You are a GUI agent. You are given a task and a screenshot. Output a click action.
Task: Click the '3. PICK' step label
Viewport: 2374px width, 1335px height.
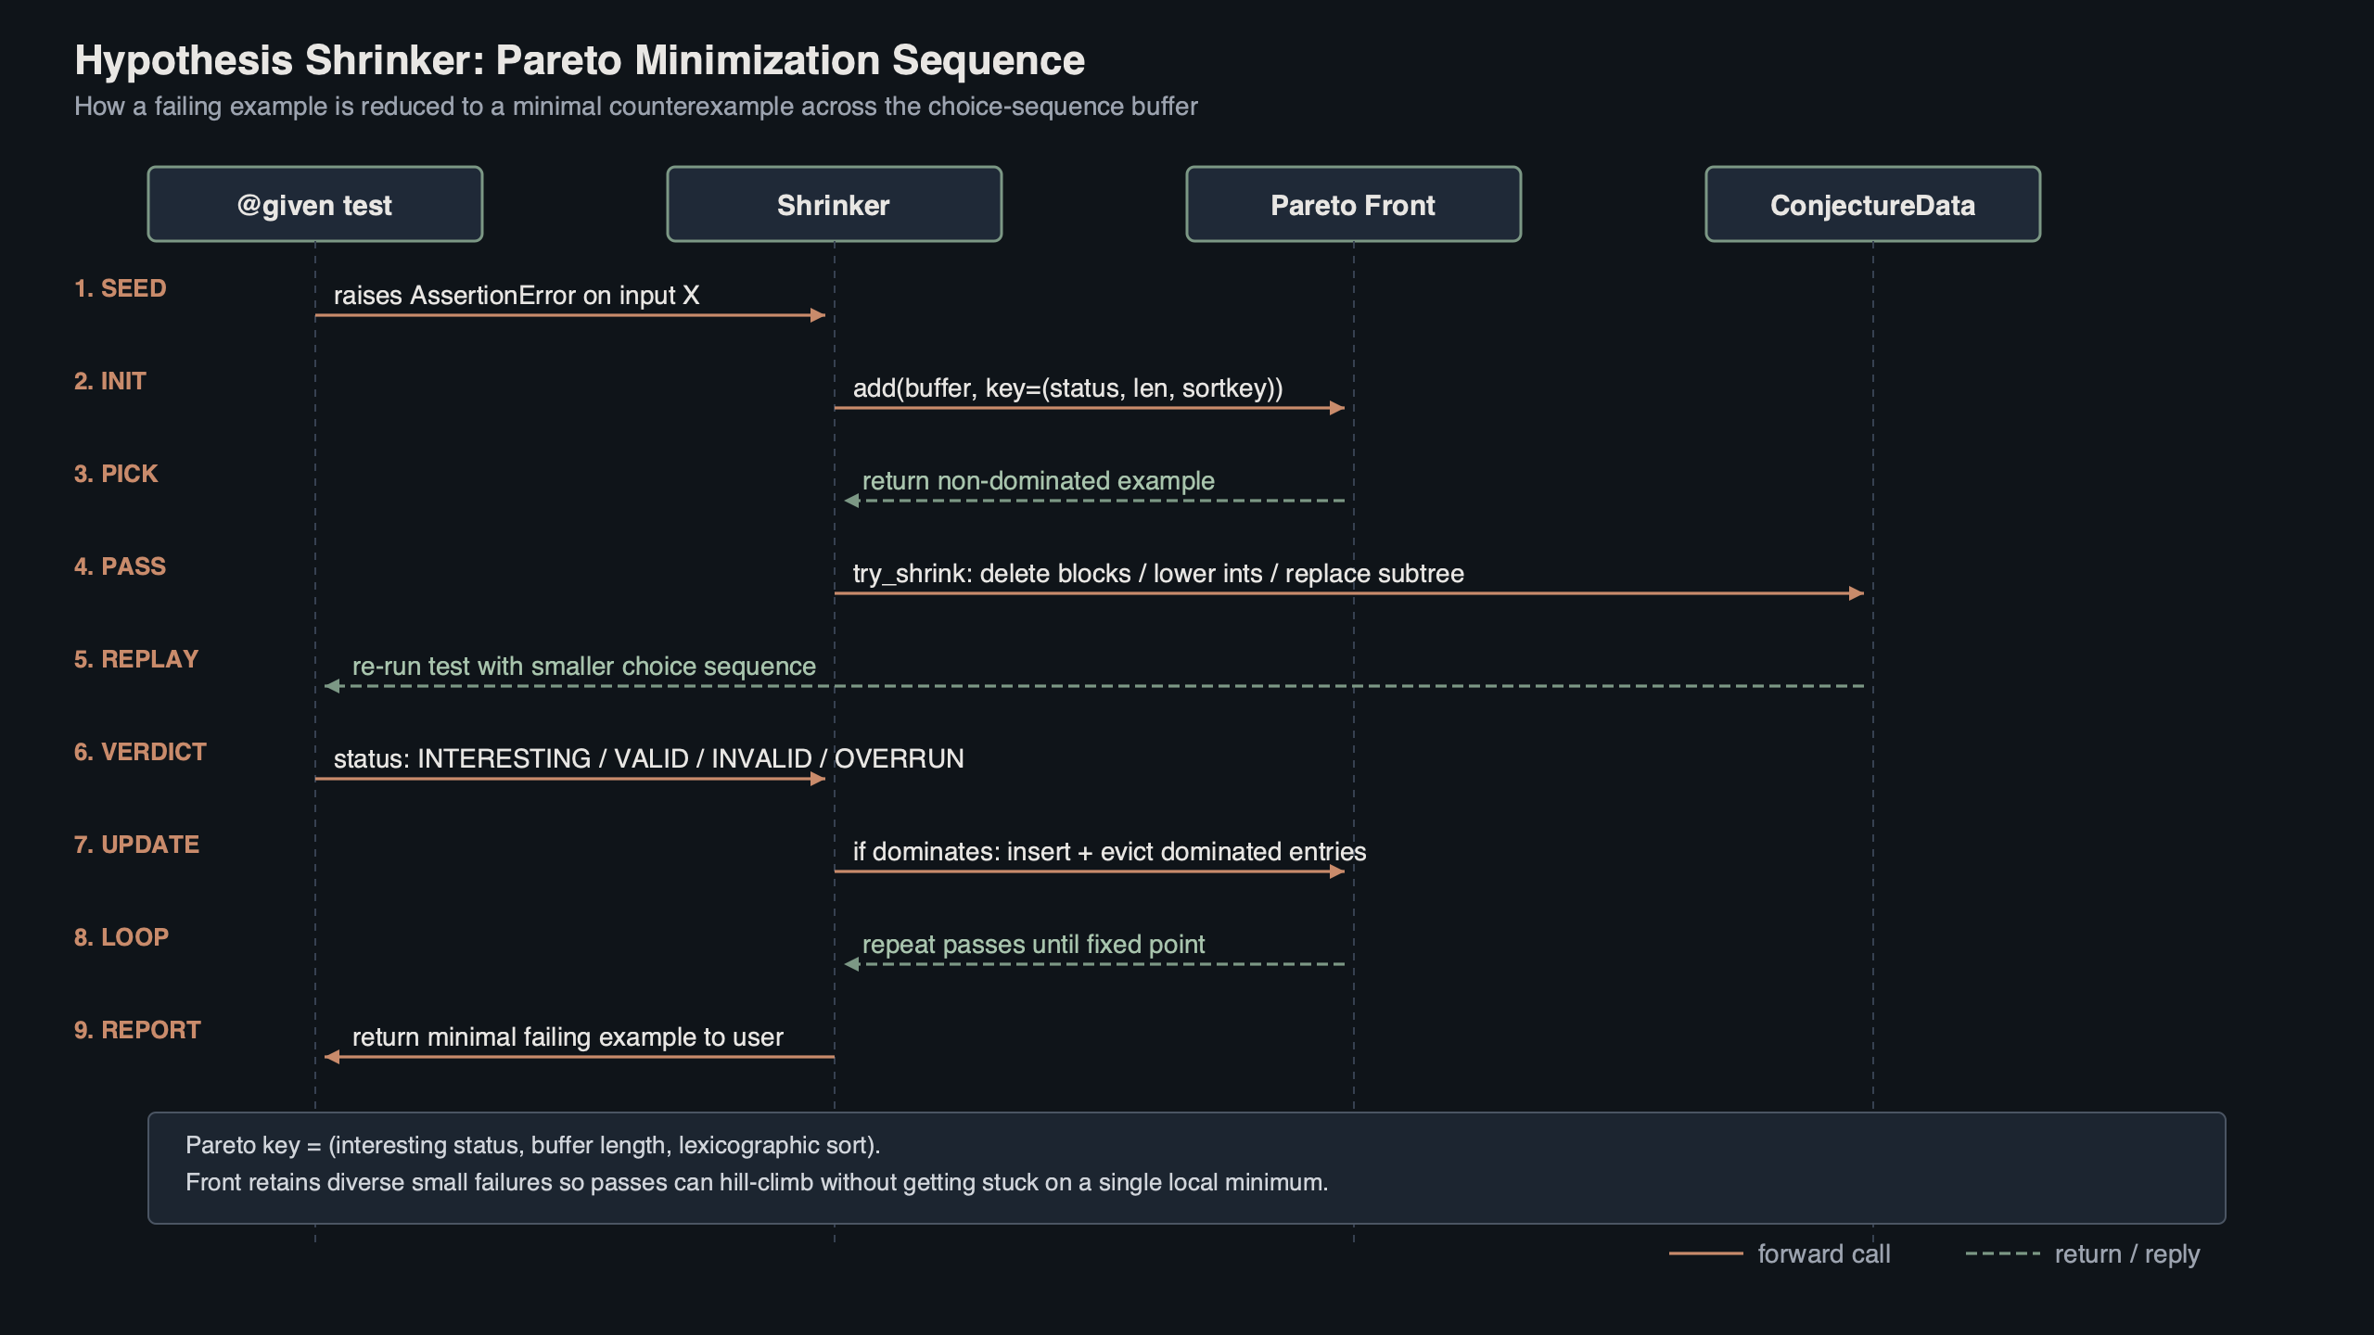pyautogui.click(x=116, y=474)
